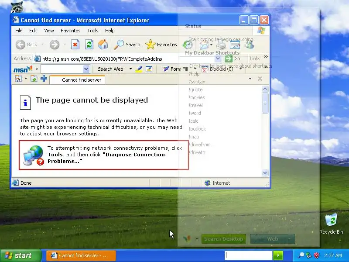Click the green Deskbar go arrow on taskbar
The image size is (349, 262).
pyautogui.click(x=278, y=255)
